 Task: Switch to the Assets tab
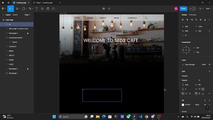click(15, 15)
